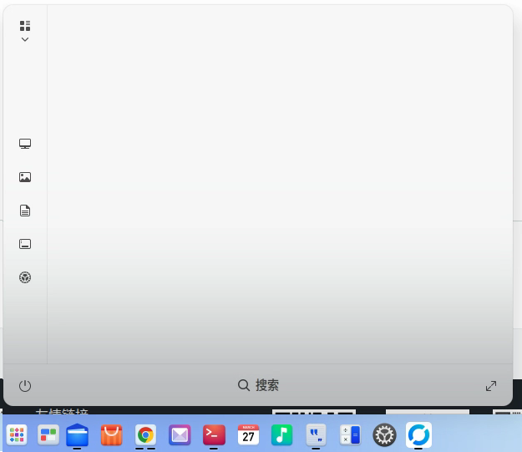This screenshot has width=522, height=452.
Task: Launch the Music player from dock
Action: point(282,434)
